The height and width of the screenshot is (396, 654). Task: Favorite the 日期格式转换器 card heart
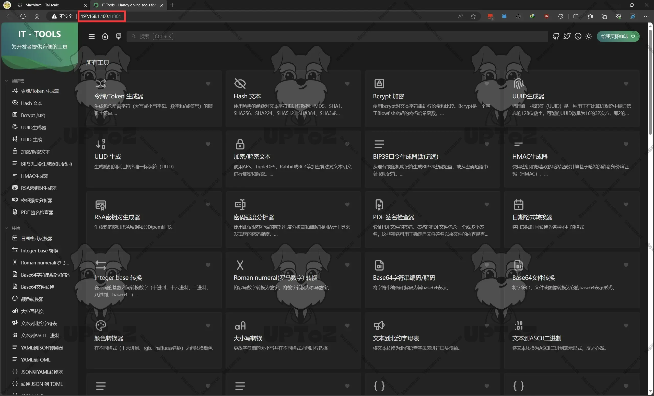pyautogui.click(x=626, y=204)
